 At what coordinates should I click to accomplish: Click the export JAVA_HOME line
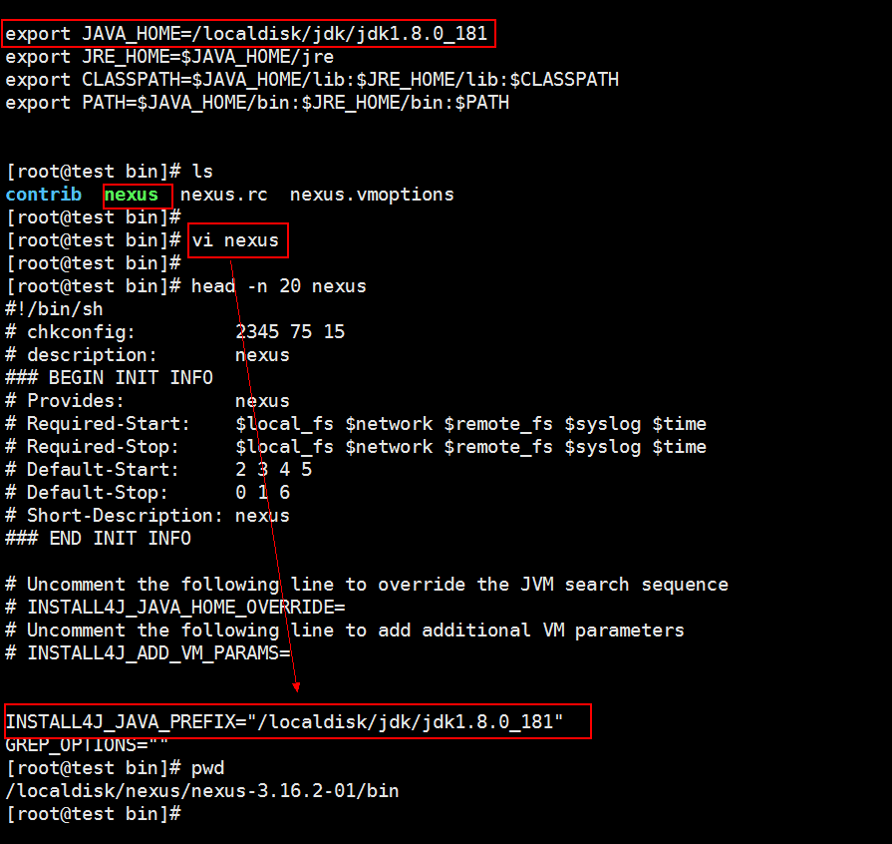[x=246, y=34]
